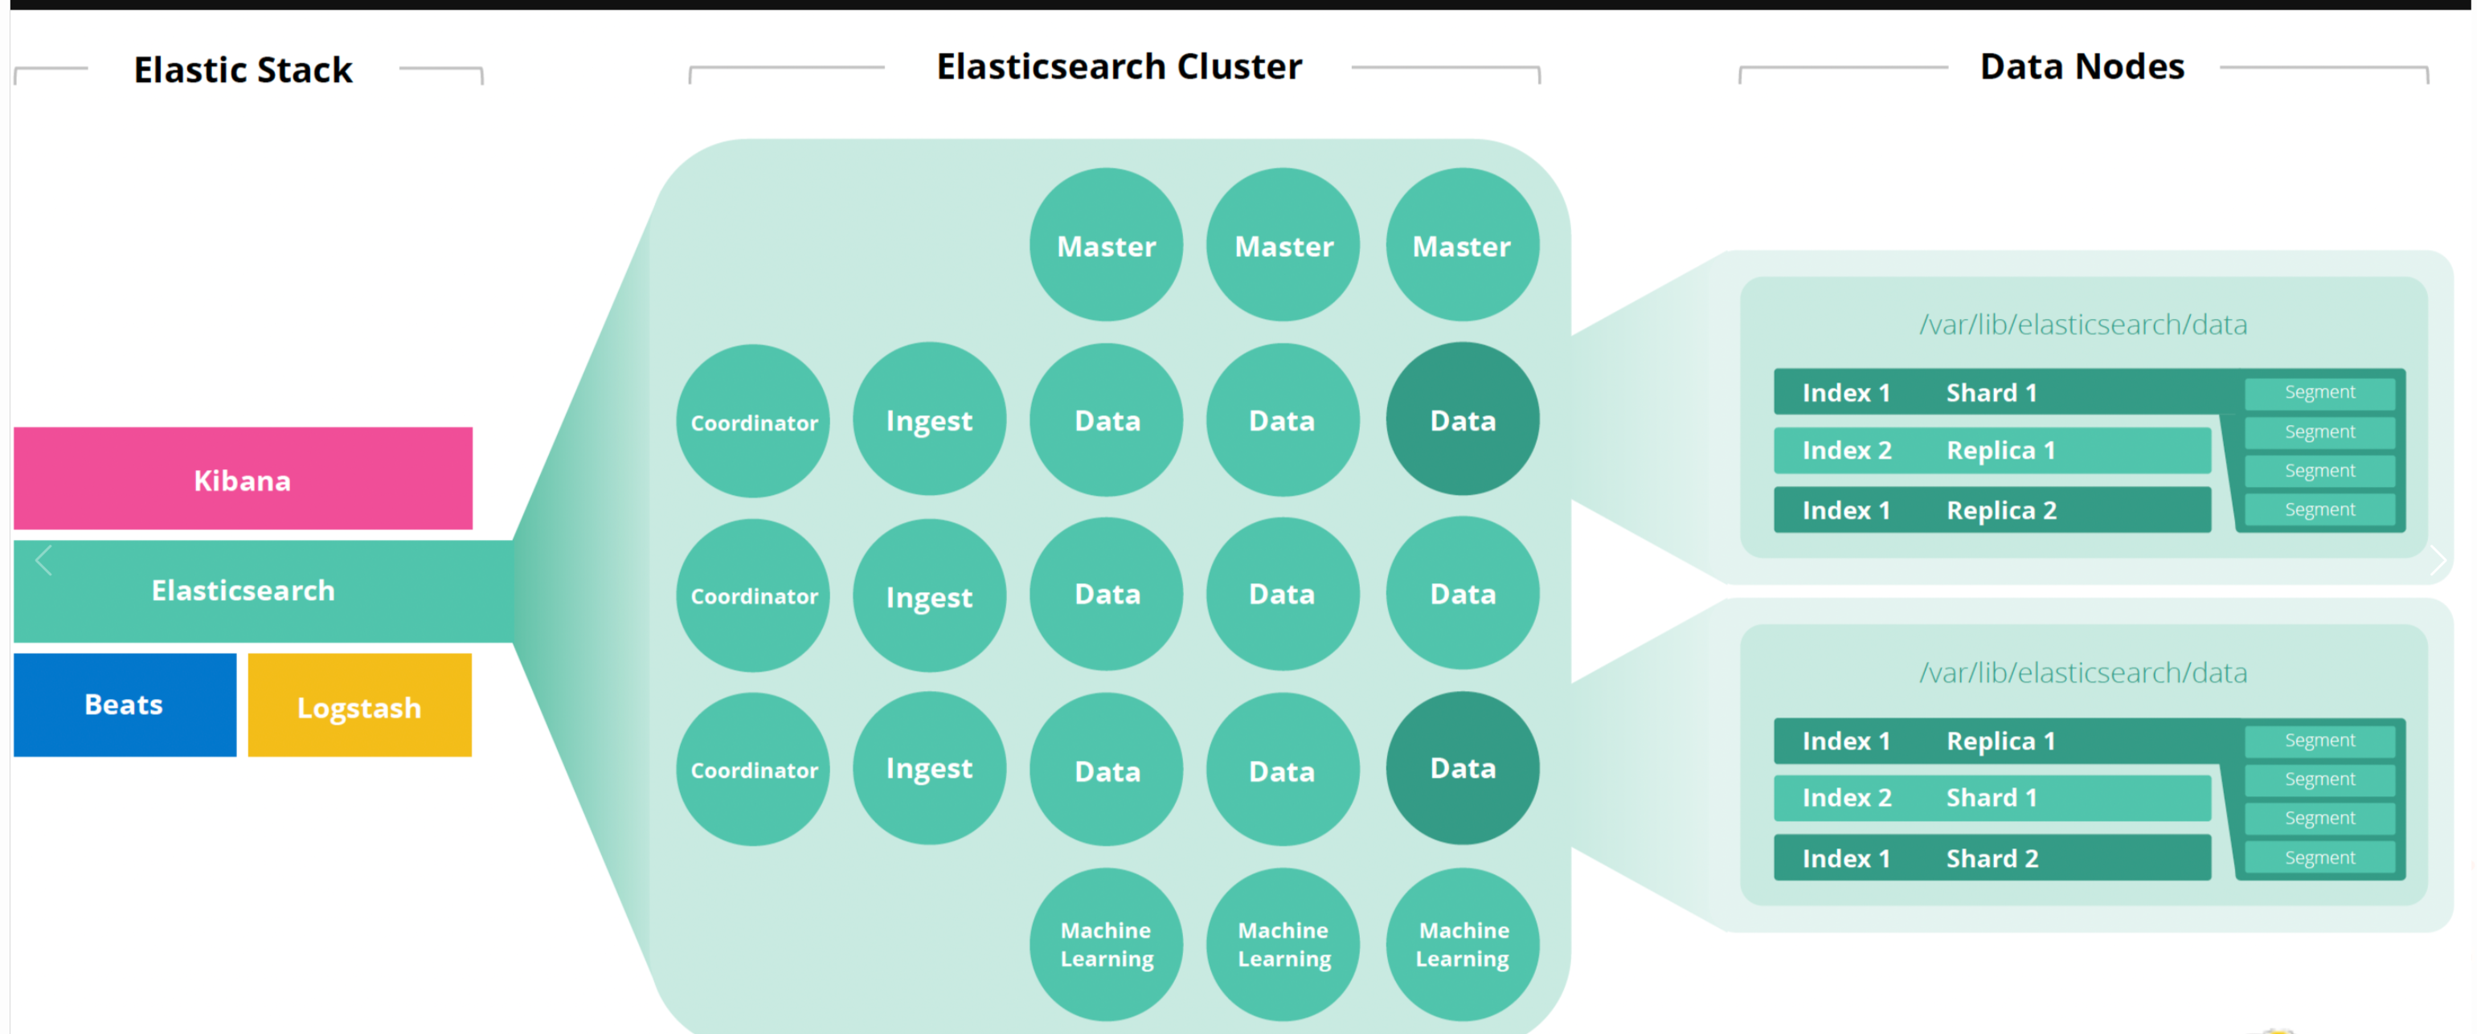Select the pink Kibana box
This screenshot has width=2477, height=1034.
coord(244,479)
